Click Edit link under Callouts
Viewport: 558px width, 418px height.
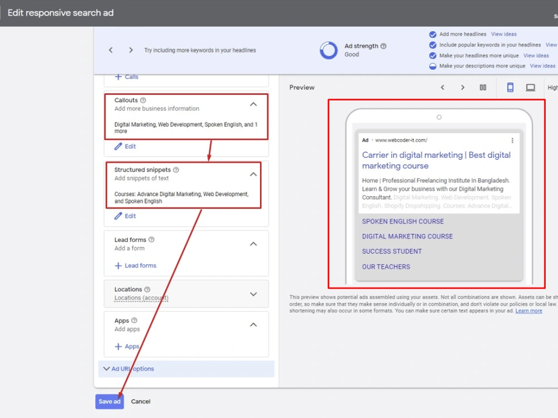tap(130, 146)
